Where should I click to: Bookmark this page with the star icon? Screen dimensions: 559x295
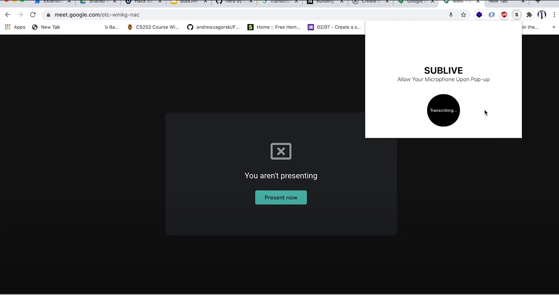click(463, 15)
